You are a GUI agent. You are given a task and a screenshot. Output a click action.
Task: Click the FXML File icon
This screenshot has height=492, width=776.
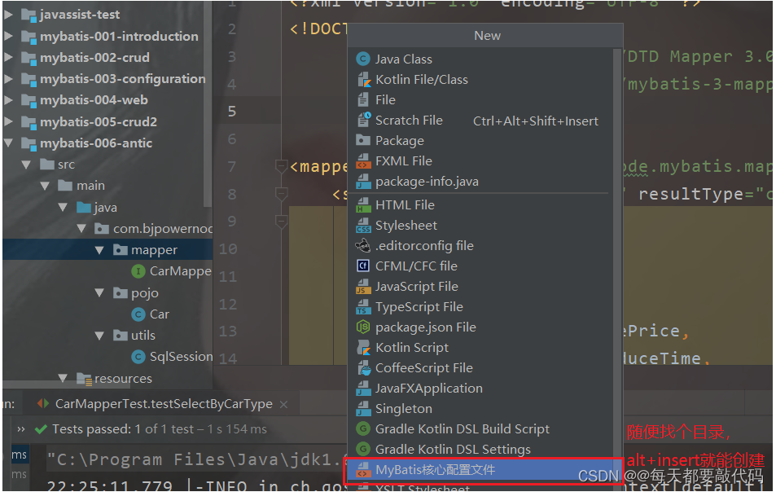coord(364,160)
